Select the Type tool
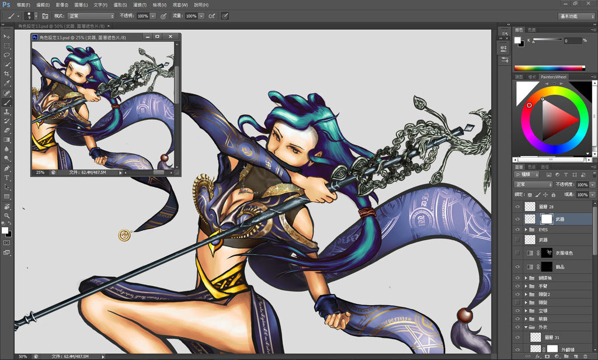The image size is (598, 360). click(x=7, y=177)
